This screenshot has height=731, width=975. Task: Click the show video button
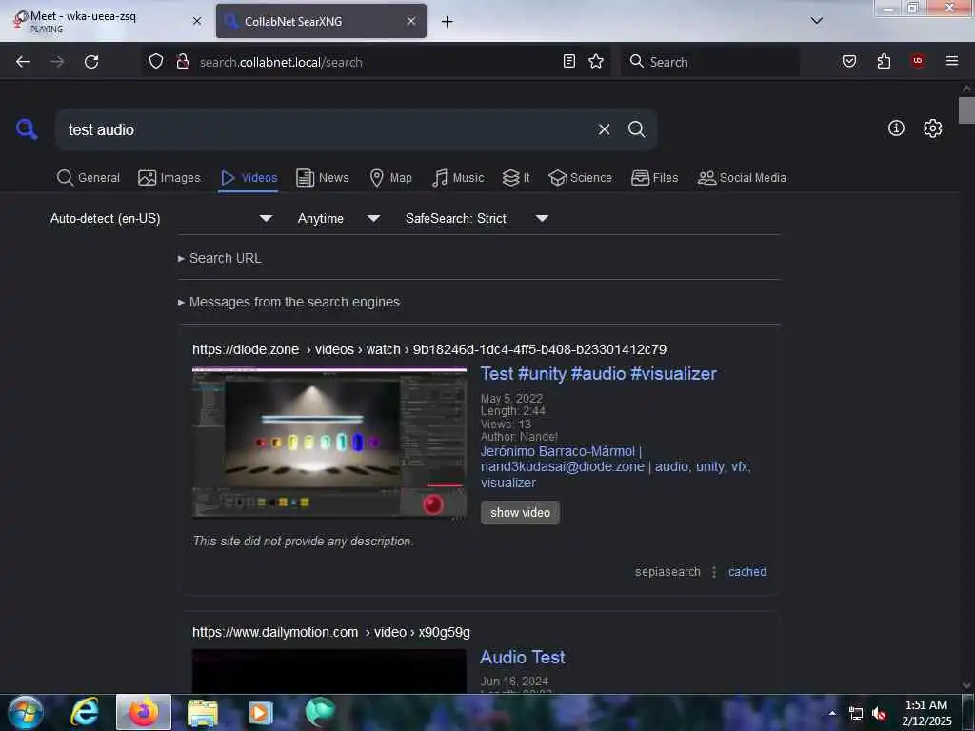520,513
